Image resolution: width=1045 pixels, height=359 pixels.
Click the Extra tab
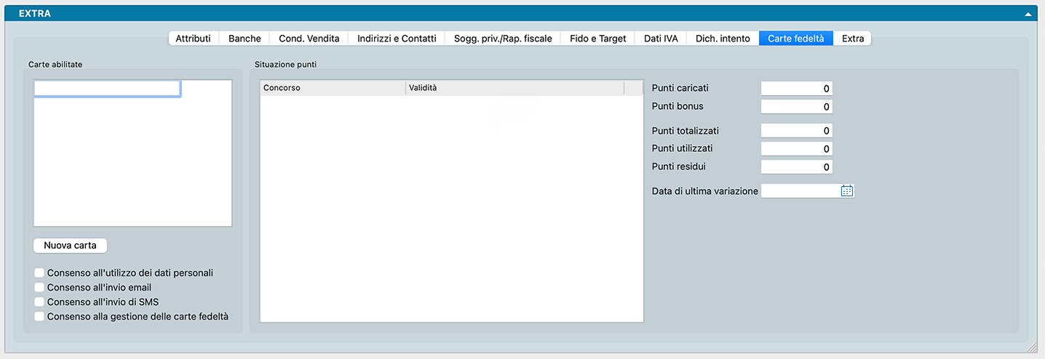[x=853, y=39]
